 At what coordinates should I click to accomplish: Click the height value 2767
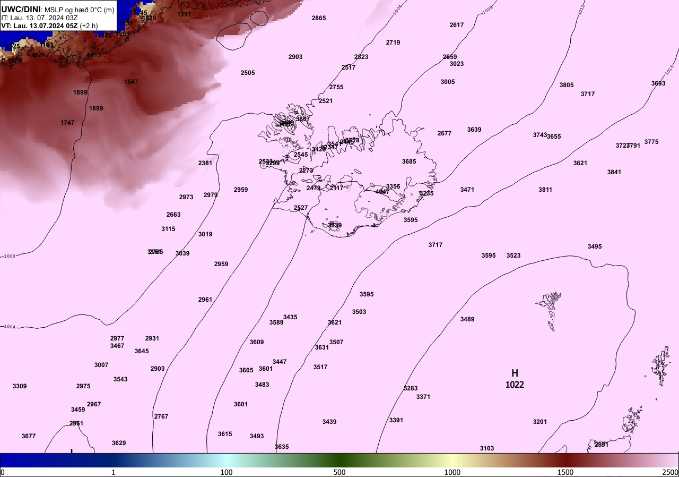point(161,416)
